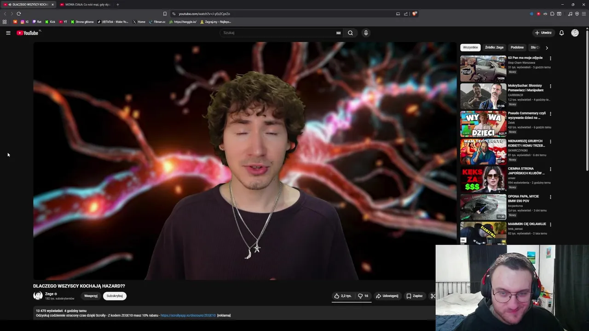Open the 'Rat' Twitch bookmark
This screenshot has height=331, width=589.
(x=37, y=22)
